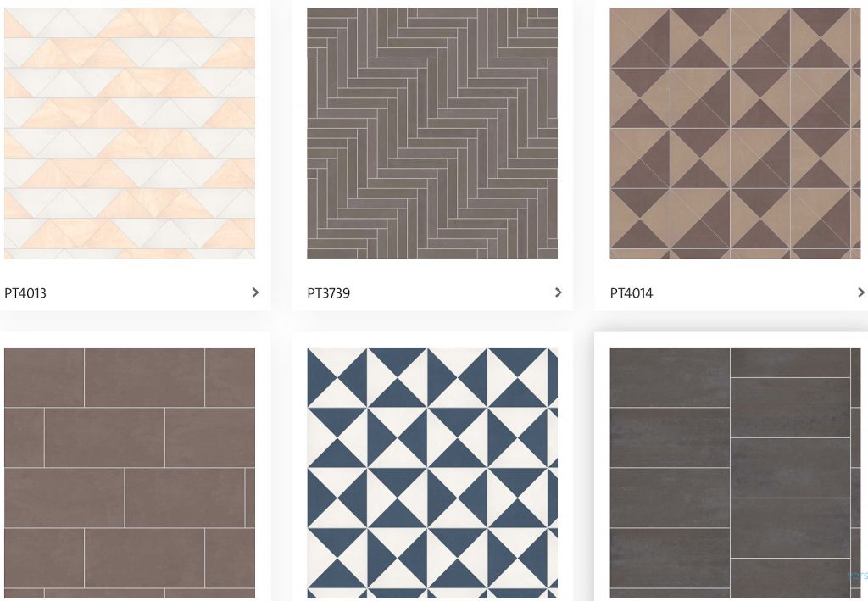868x601 pixels.
Task: Choose the brown brick-bond tile thumbnail
Action: 130,473
